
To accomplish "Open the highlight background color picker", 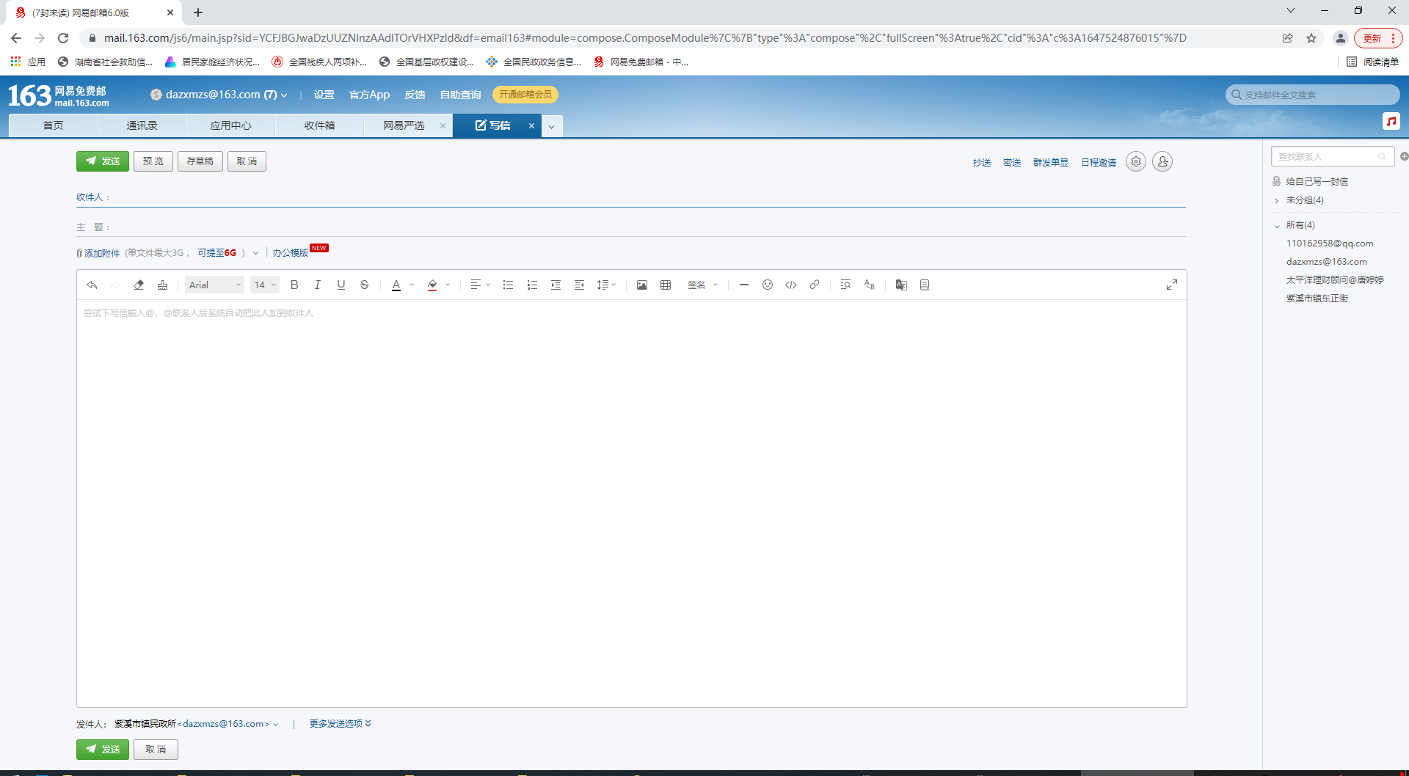I will click(x=448, y=285).
